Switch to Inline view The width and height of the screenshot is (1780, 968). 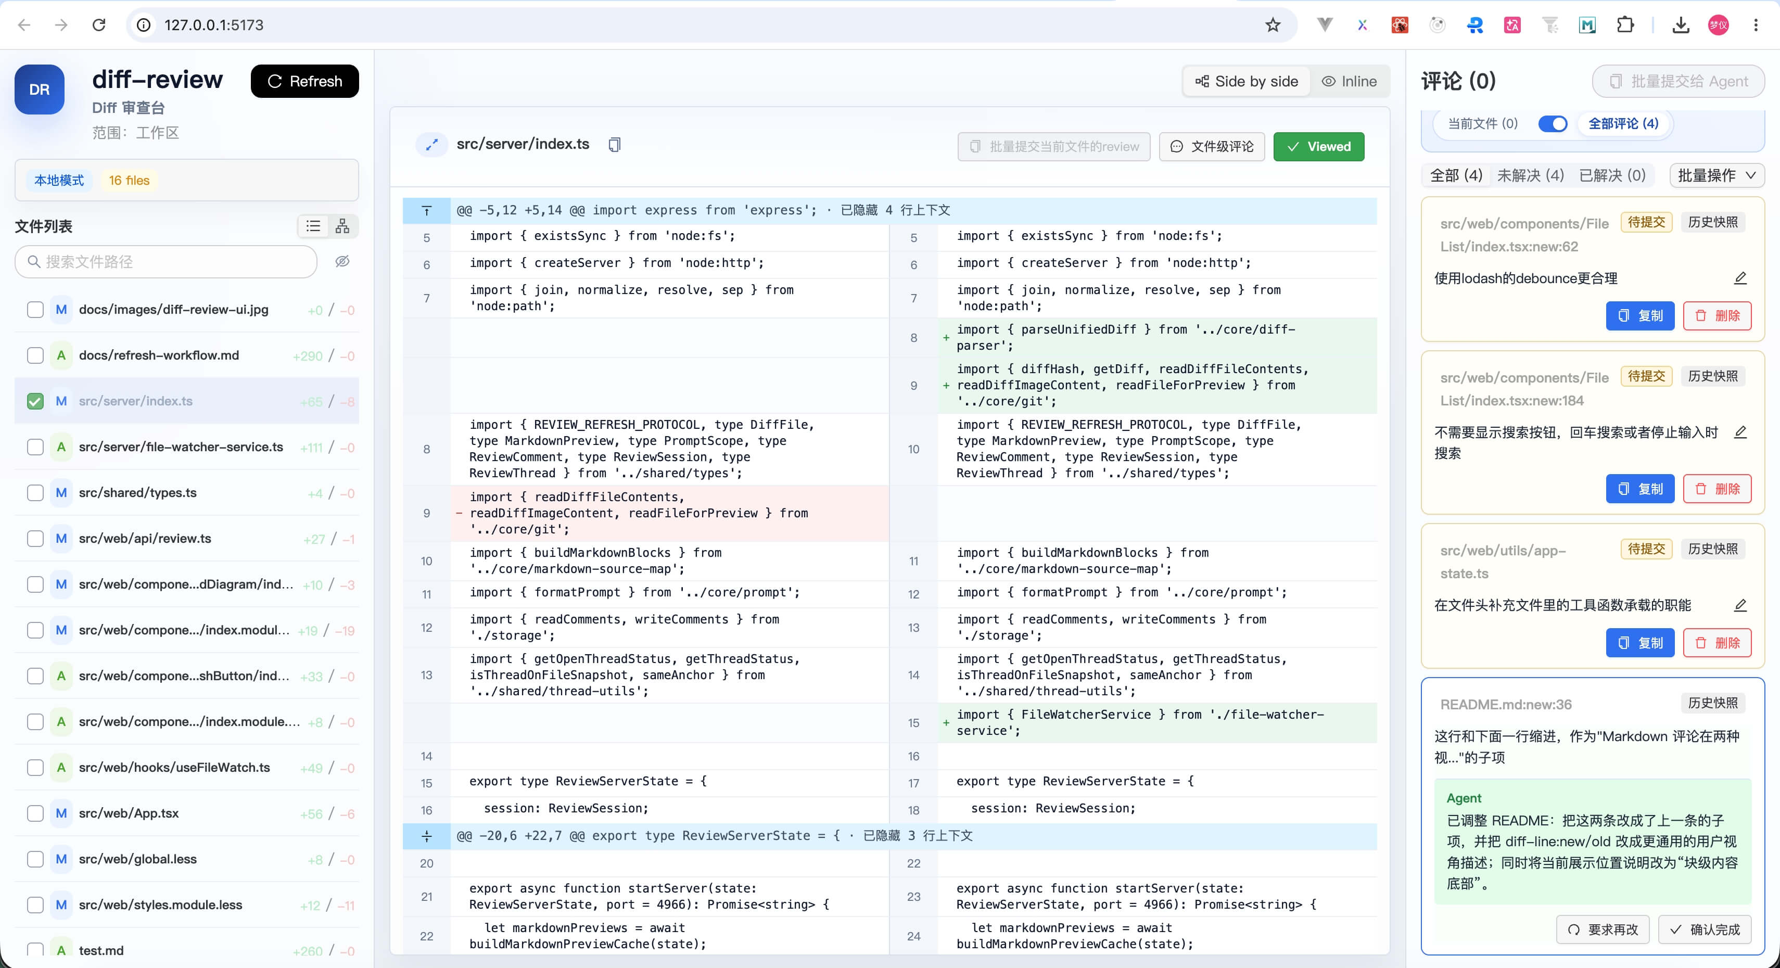pyautogui.click(x=1350, y=82)
